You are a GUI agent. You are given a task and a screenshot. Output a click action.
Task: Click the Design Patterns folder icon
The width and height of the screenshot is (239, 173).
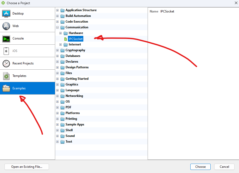(62, 68)
